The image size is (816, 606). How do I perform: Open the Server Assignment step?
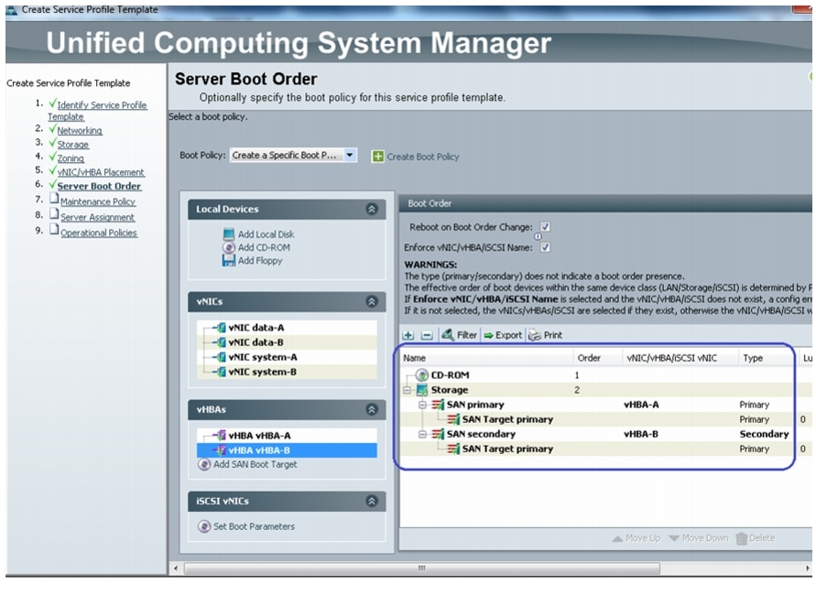pos(97,218)
